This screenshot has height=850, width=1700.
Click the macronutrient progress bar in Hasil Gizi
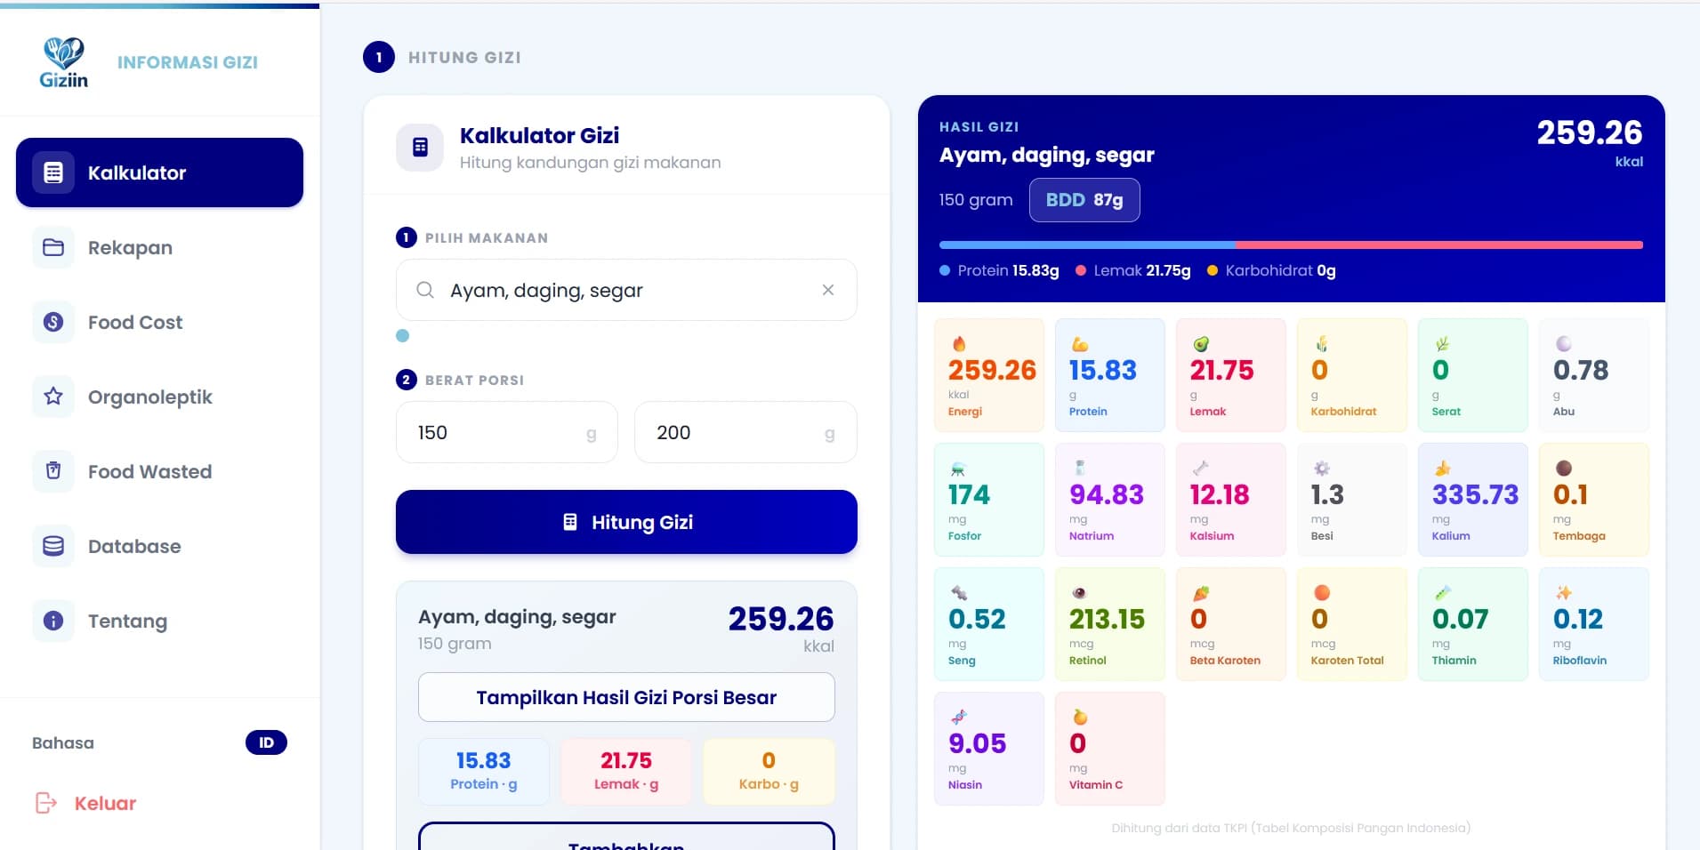coord(1292,244)
